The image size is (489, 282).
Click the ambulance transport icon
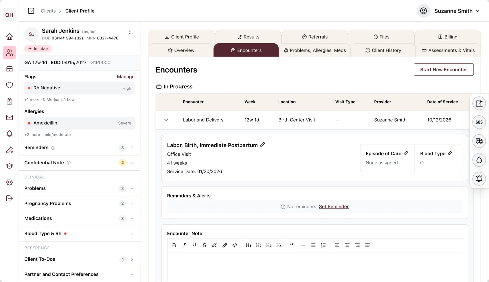(x=479, y=141)
